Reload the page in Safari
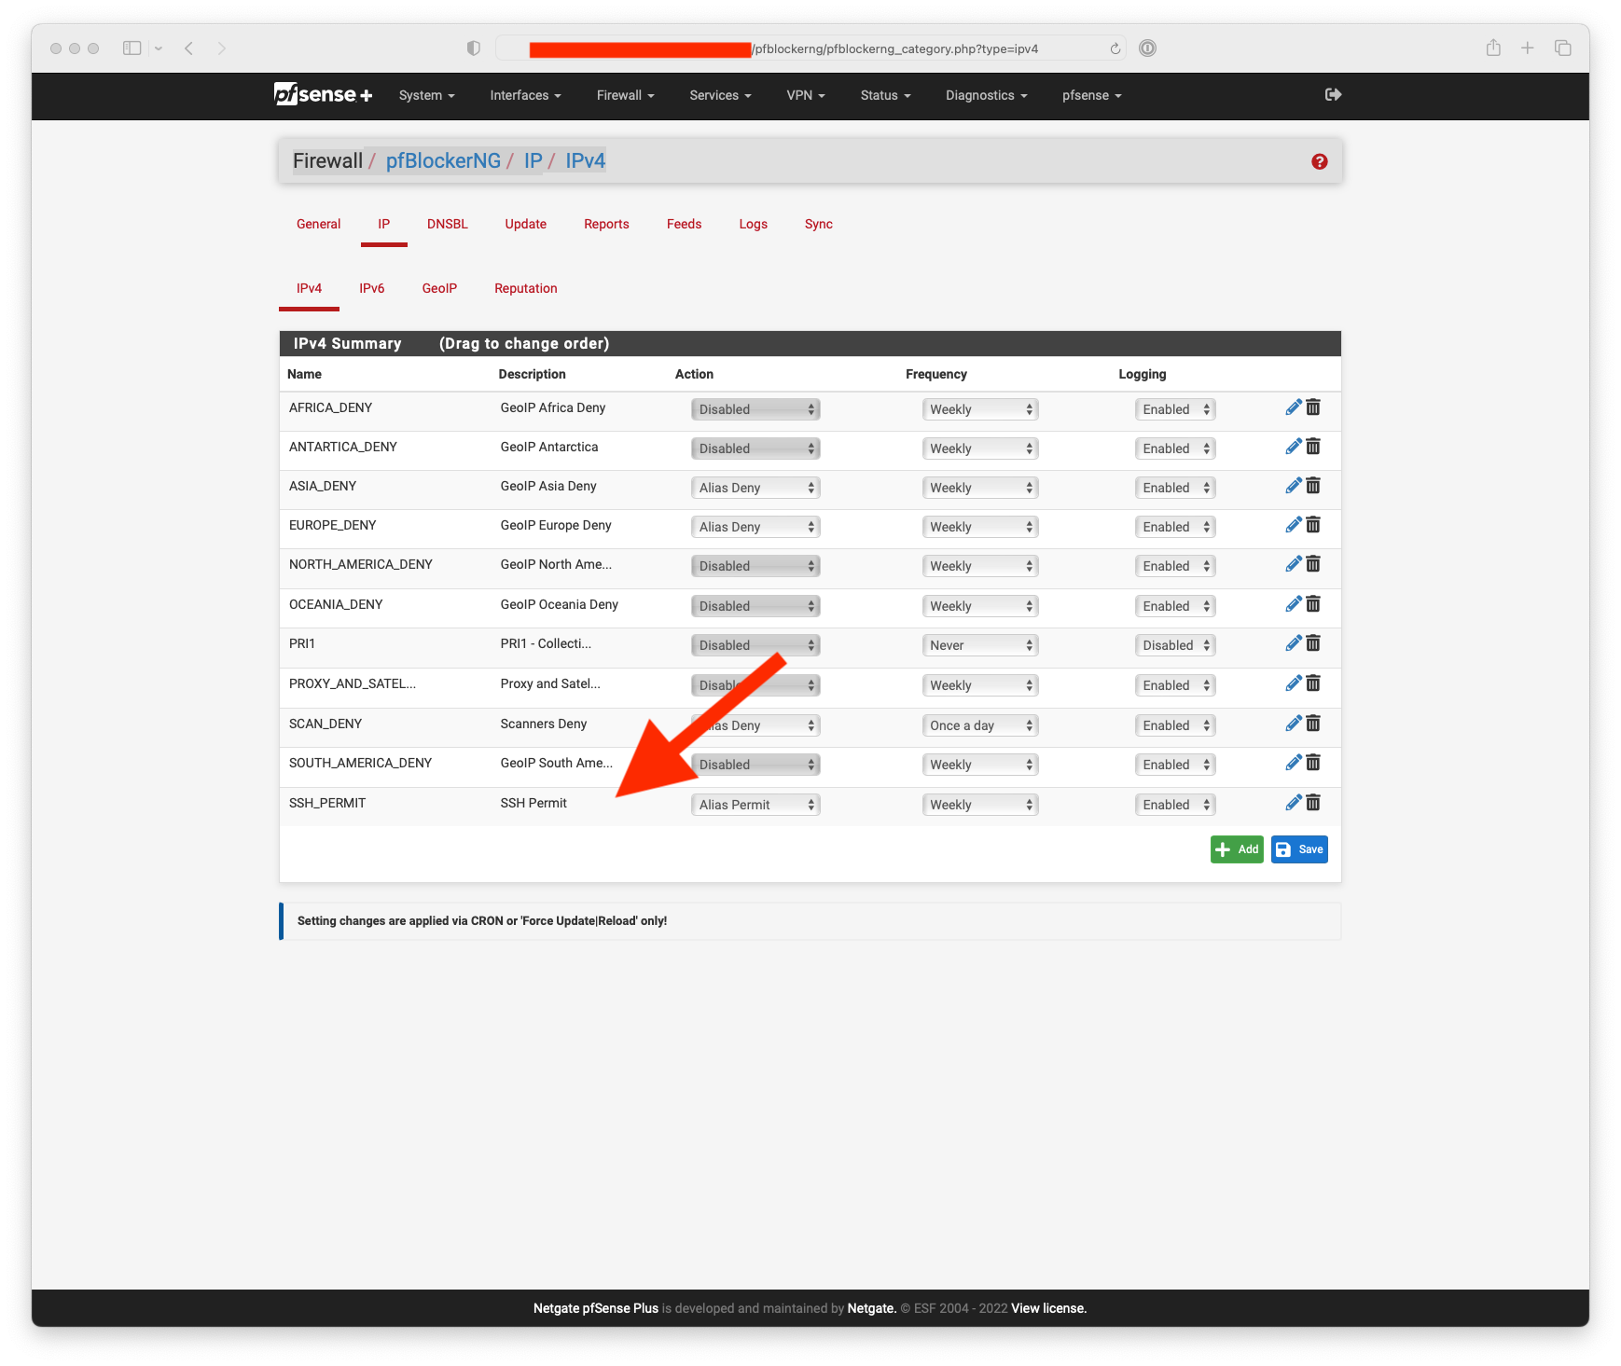Image resolution: width=1621 pixels, height=1366 pixels. click(1115, 48)
